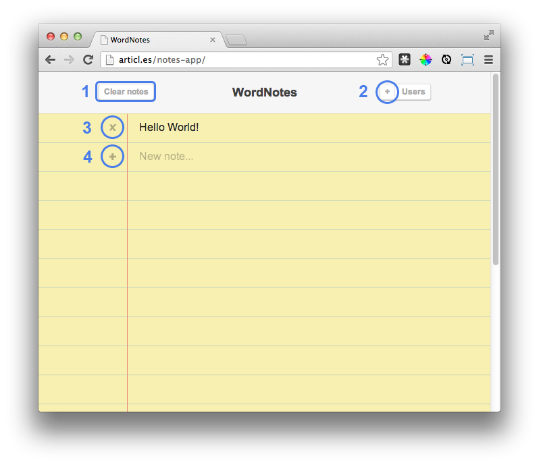The image size is (539, 465).
Task: Click the circular arrows clock extension icon
Action: click(446, 60)
